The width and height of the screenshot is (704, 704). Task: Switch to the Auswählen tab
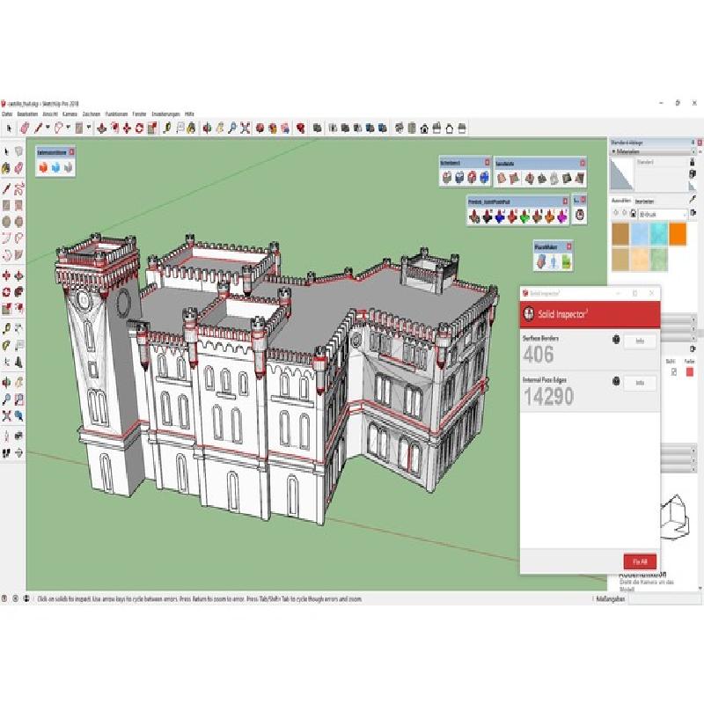(x=621, y=201)
